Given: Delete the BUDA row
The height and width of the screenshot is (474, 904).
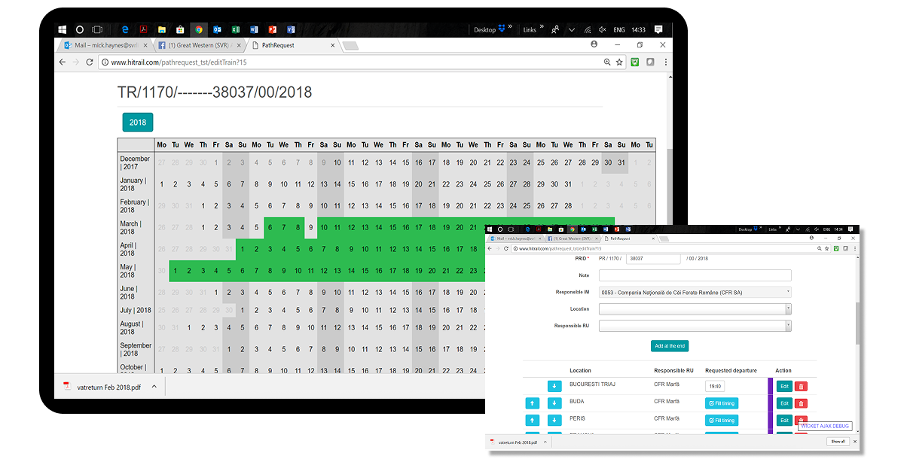Looking at the screenshot, I should point(801,403).
